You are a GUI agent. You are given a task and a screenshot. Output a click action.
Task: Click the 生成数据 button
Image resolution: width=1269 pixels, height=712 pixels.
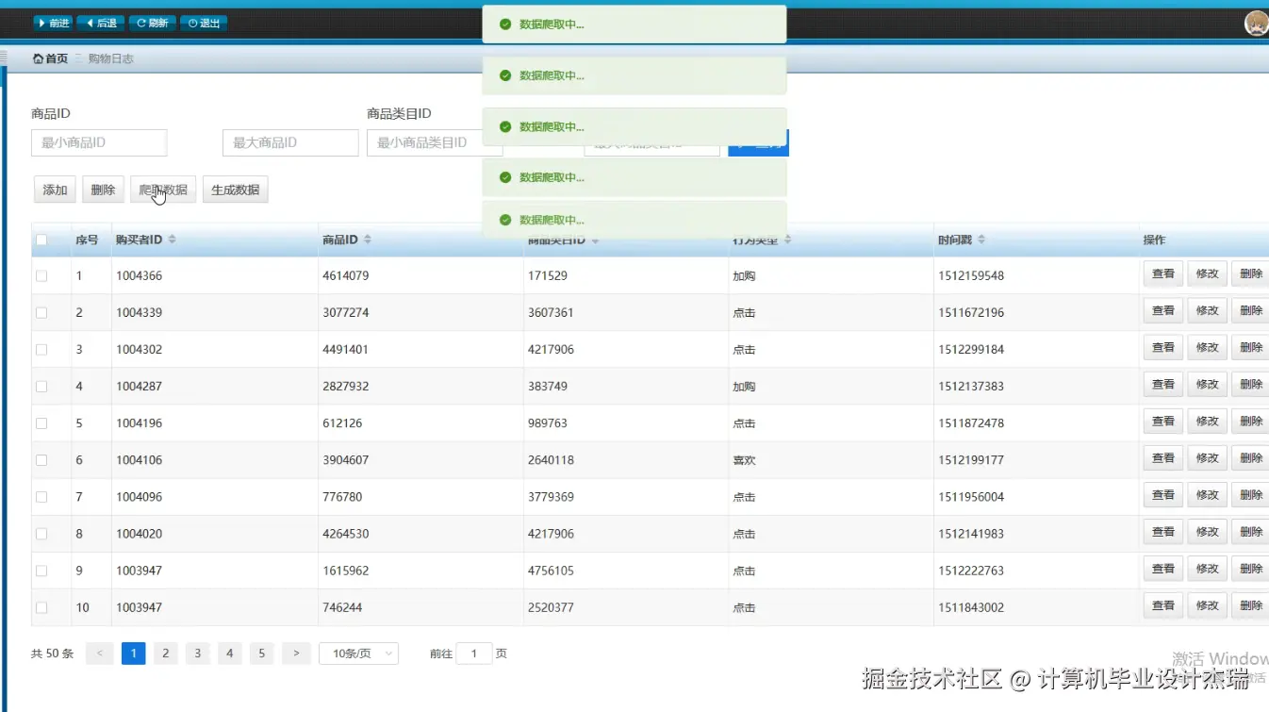(x=235, y=189)
